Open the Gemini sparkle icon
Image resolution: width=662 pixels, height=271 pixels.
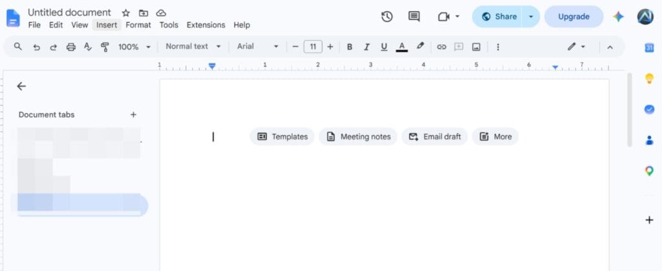tap(619, 16)
